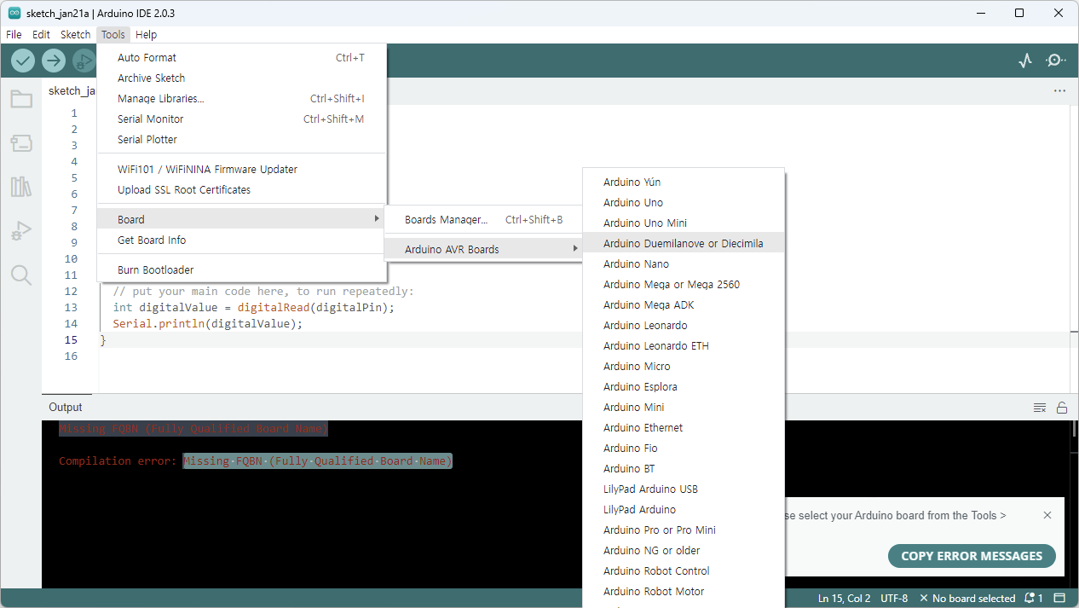Select Arduino Robot Motor board
The image size is (1079, 608).
pos(684,592)
